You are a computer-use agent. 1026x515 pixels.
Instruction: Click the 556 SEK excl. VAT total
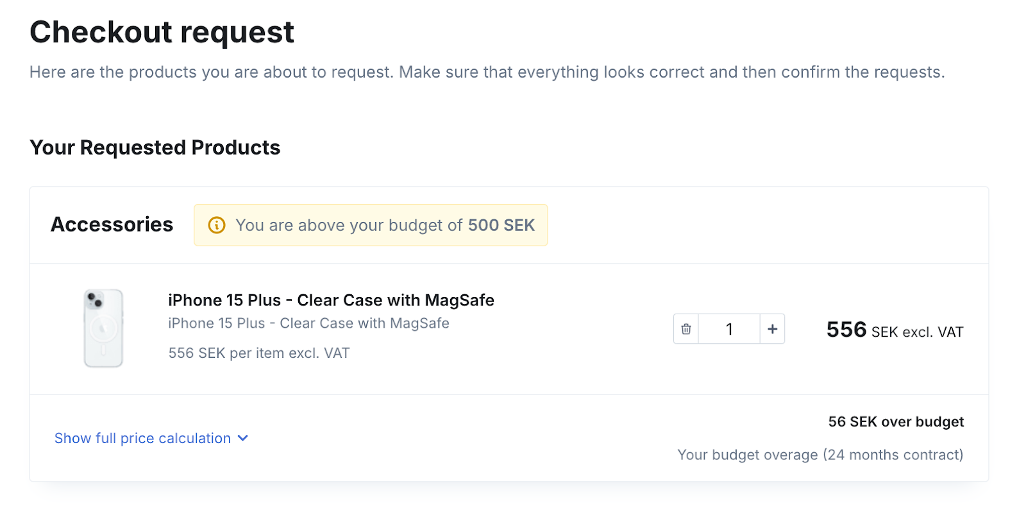click(895, 330)
